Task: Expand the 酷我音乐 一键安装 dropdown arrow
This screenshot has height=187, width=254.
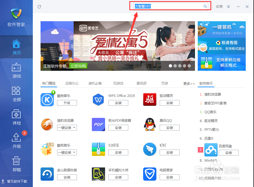Action: pyautogui.click(x=74, y=152)
